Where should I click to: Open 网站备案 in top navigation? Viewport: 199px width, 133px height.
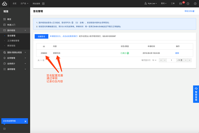(x=36, y=3)
